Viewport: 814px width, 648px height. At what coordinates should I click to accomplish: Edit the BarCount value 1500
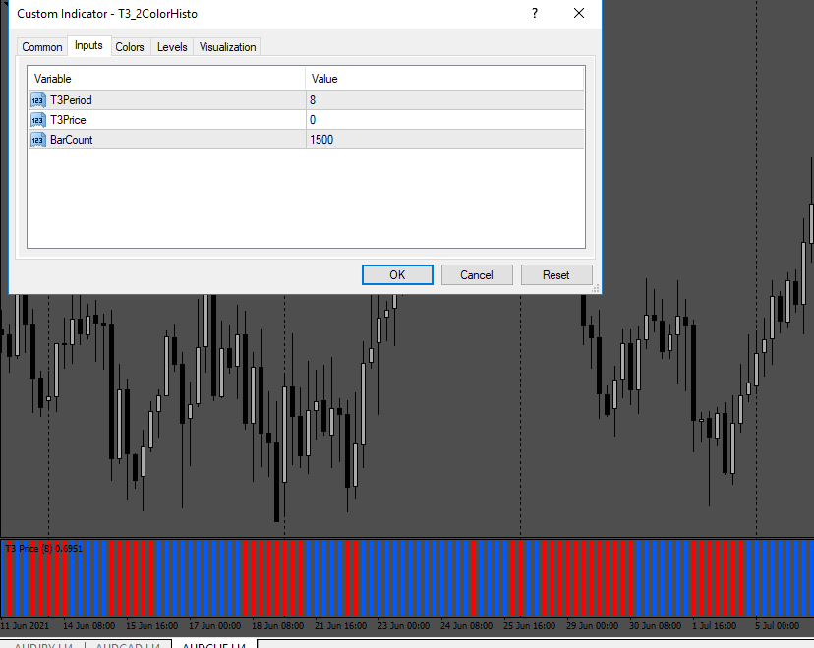445,140
